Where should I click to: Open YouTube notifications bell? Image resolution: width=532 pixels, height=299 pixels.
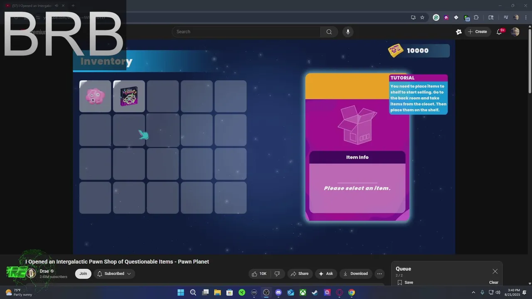pos(500,32)
